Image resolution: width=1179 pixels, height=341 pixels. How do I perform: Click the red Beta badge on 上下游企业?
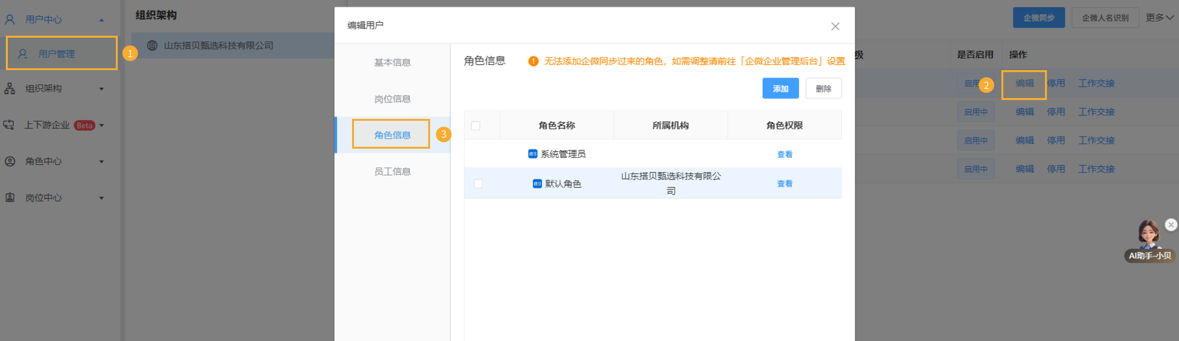point(85,125)
